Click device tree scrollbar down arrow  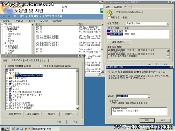click(x=77, y=109)
